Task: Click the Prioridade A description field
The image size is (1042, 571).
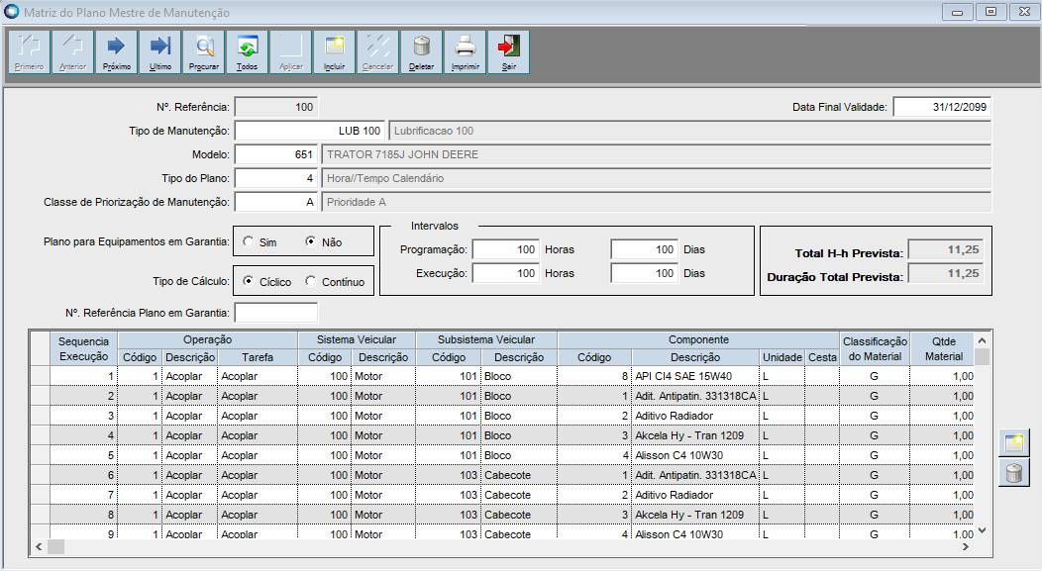Action: click(656, 202)
